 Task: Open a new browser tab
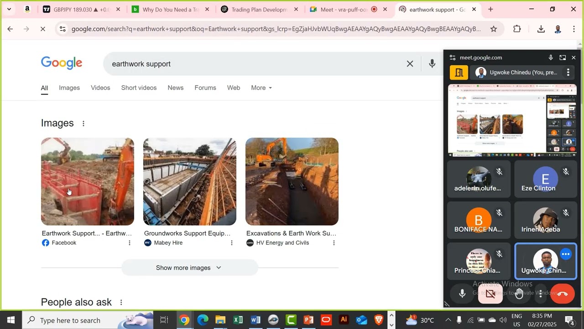tap(490, 9)
